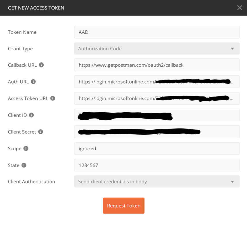Image resolution: width=247 pixels, height=229 pixels.
Task: Click inside the Callback URL field
Action: (x=157, y=65)
